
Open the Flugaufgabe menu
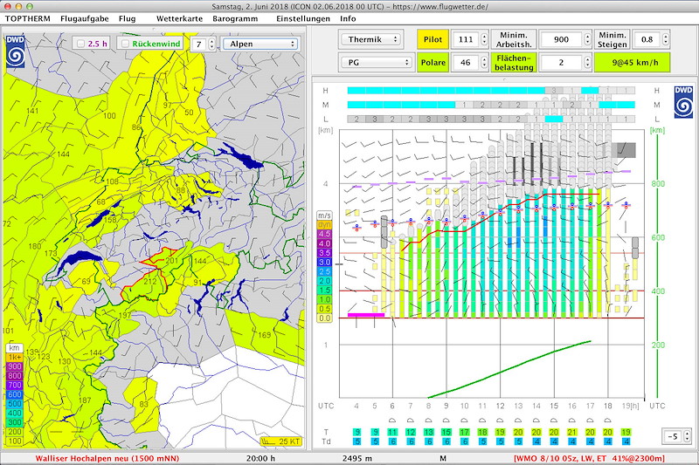[84, 18]
